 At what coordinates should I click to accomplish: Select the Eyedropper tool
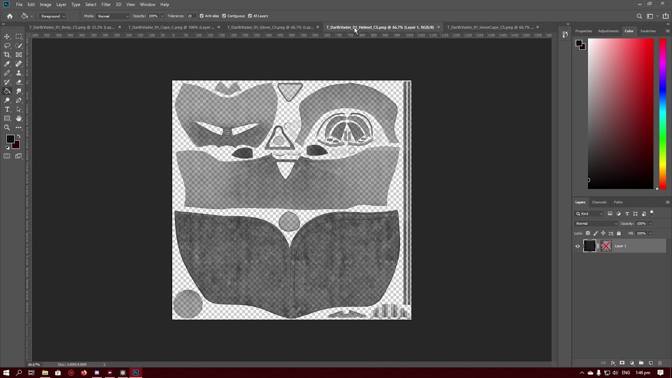(x=7, y=64)
